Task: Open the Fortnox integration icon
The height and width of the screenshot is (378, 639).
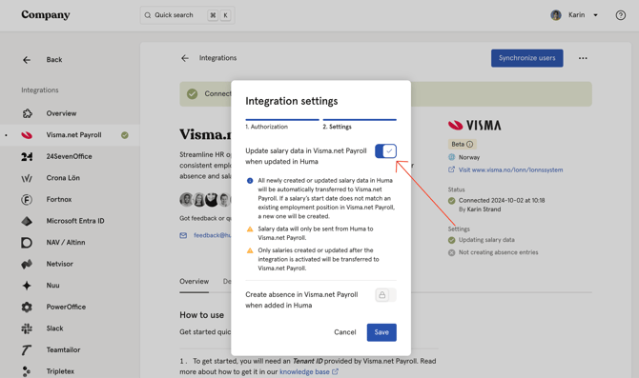Action: tap(27, 199)
